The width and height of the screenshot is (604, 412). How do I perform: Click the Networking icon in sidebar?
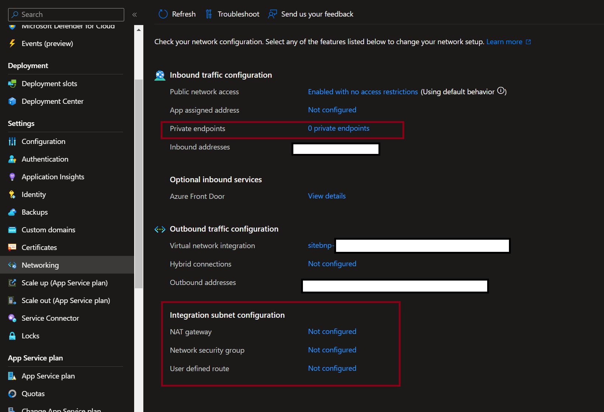(x=12, y=265)
